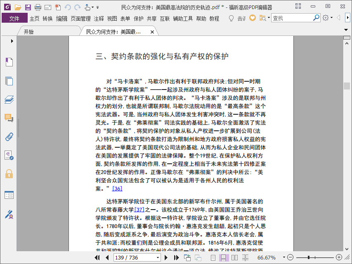Go to the next page
The height and width of the screenshot is (264, 352).
tap(166, 257)
